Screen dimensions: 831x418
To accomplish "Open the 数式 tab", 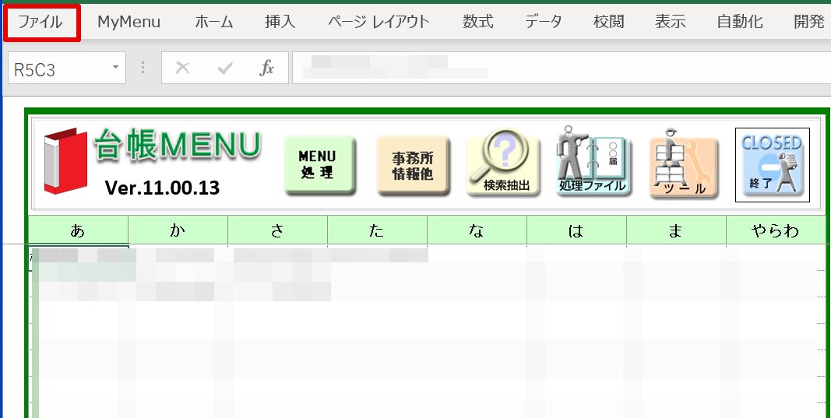I will pos(478,23).
